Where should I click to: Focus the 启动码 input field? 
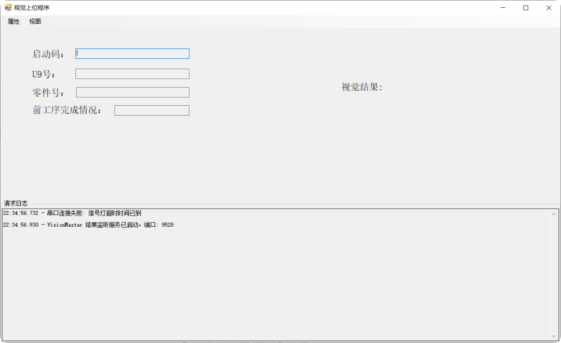(x=132, y=53)
